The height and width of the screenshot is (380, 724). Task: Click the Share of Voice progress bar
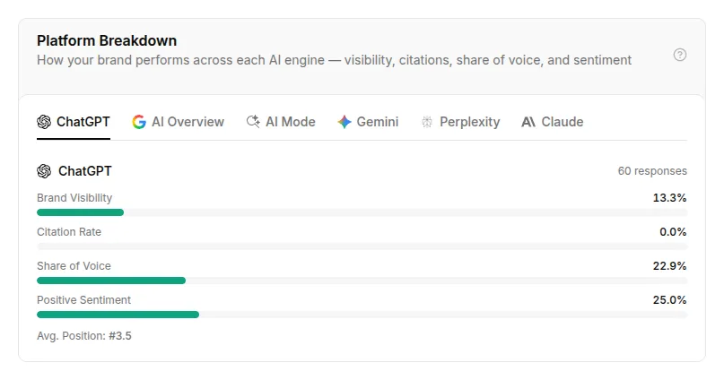point(362,281)
